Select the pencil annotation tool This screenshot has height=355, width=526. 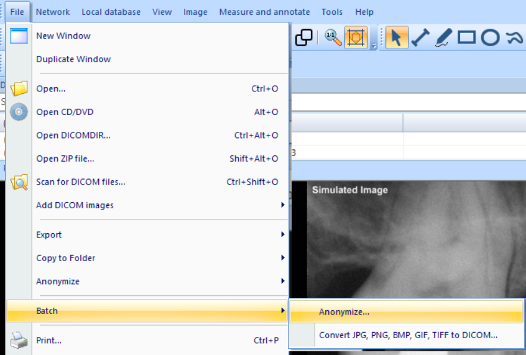tap(443, 37)
